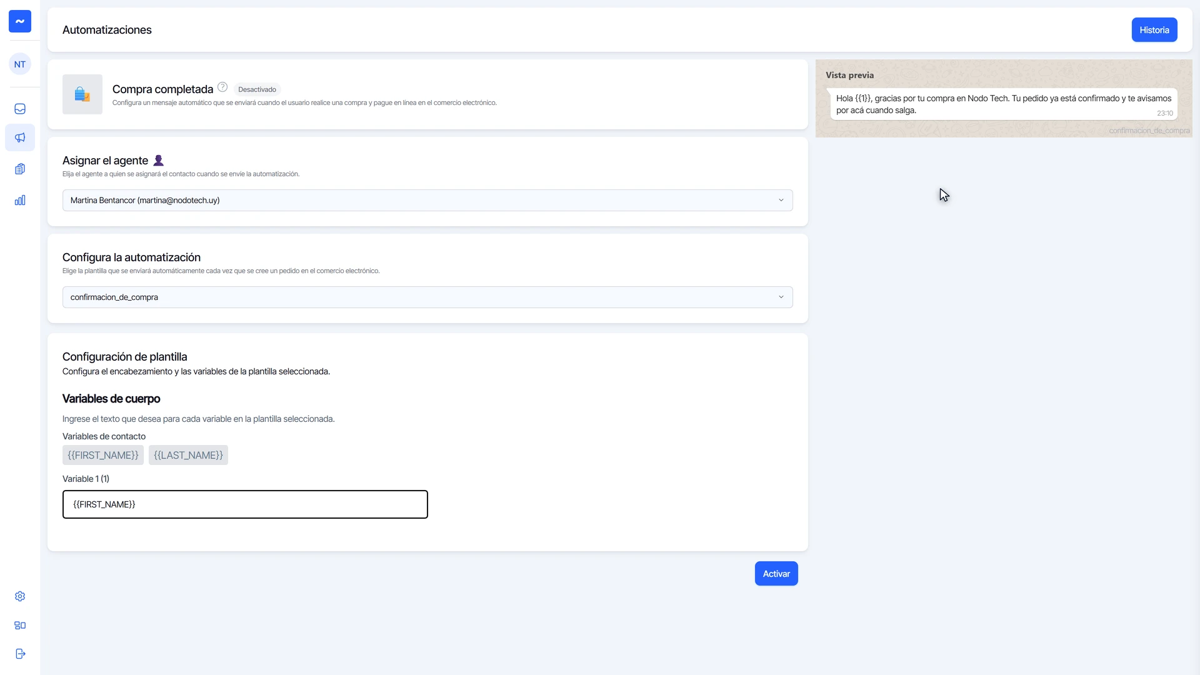Insert the {{FIRST_NAME}} contact variable chip
Image resolution: width=1200 pixels, height=675 pixels.
pyautogui.click(x=103, y=455)
